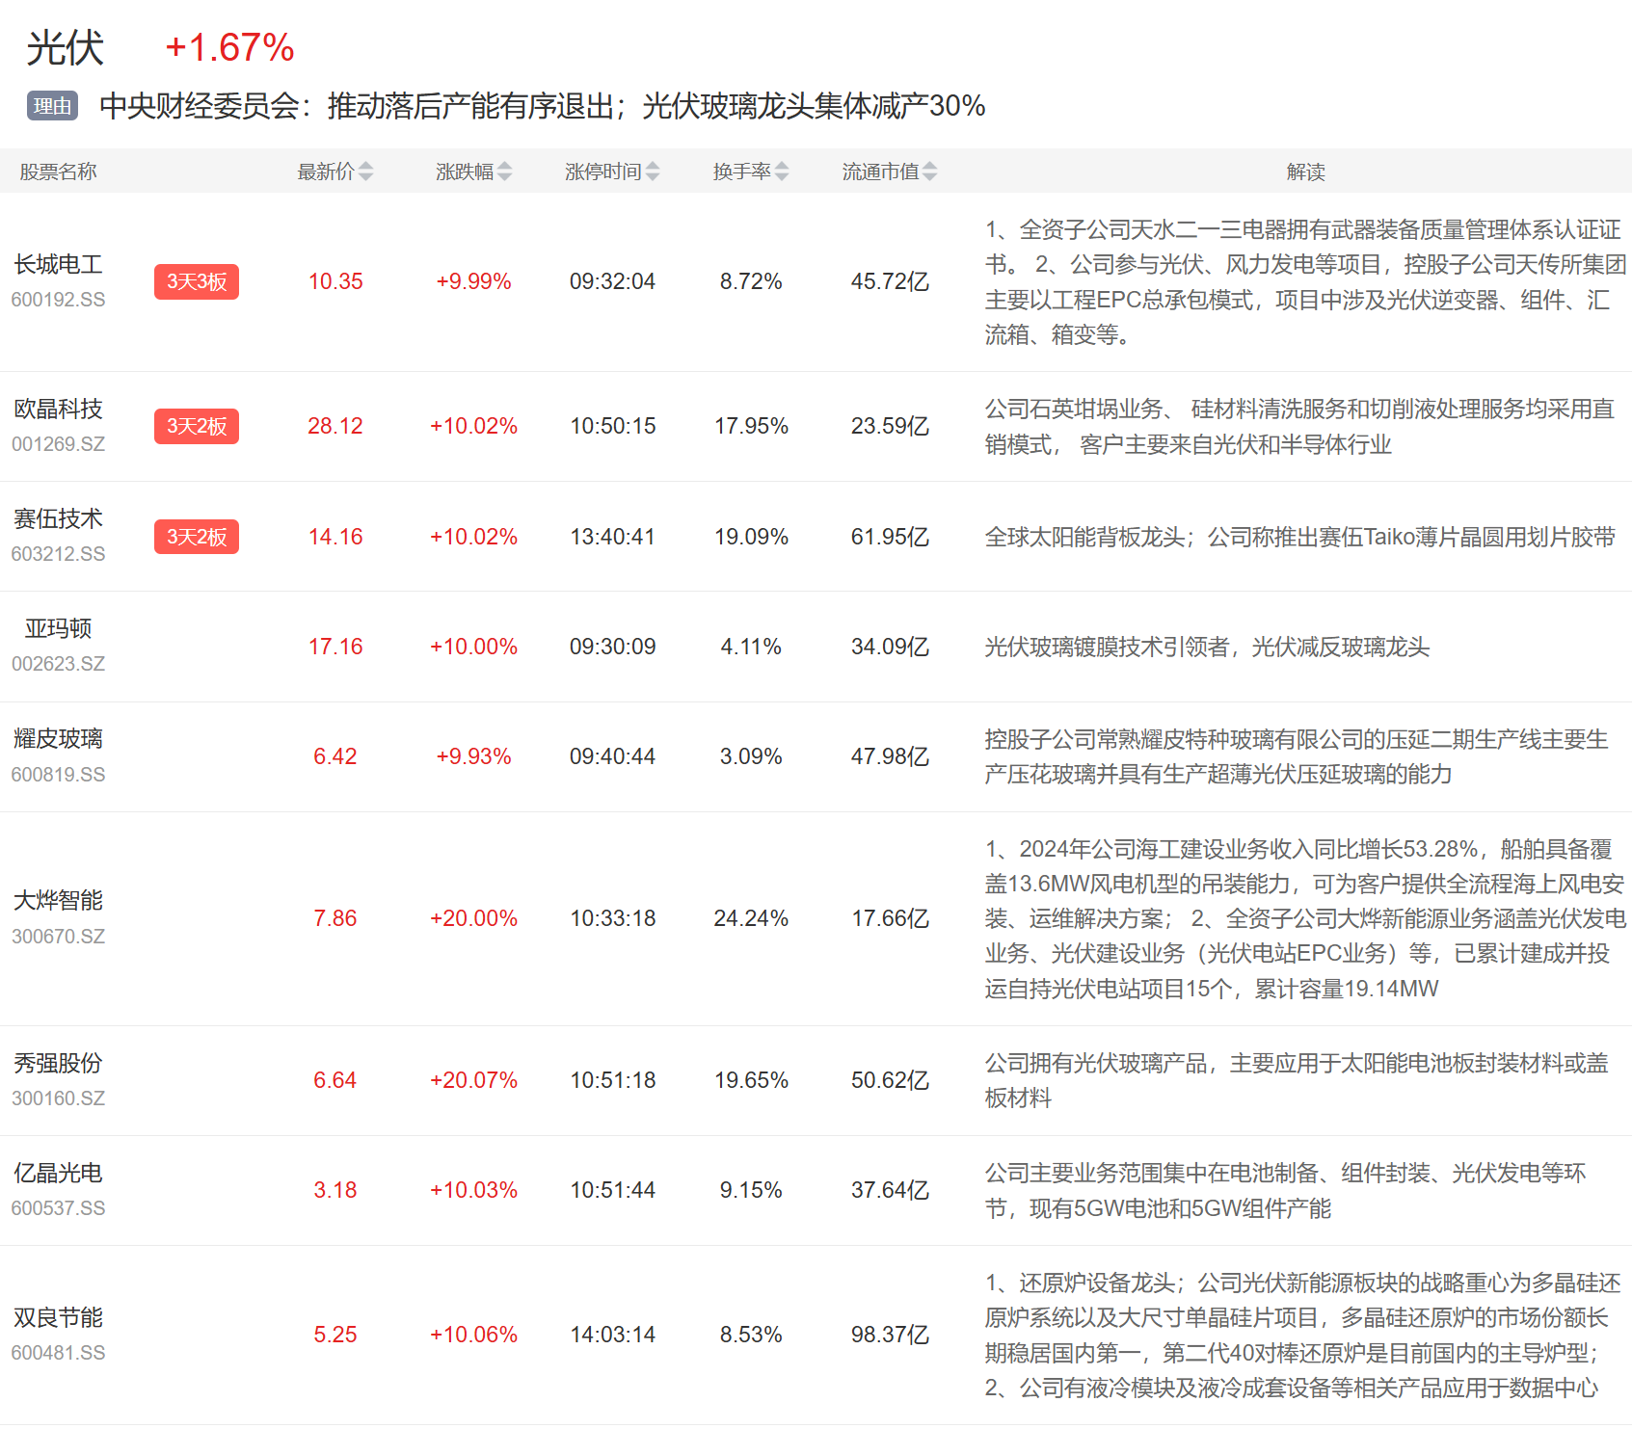
Task: Click price 14.16 for 赛伍技术
Action: (x=335, y=537)
